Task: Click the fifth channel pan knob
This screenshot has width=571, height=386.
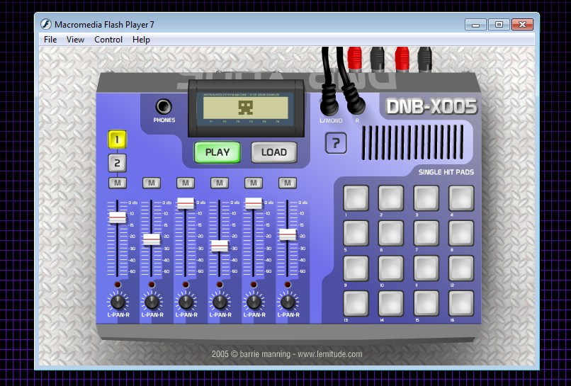Action: (254, 302)
